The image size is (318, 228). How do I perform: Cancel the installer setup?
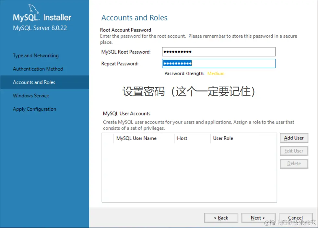296,218
